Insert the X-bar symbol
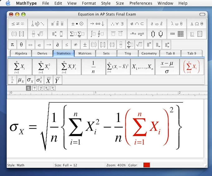 coord(48,80)
